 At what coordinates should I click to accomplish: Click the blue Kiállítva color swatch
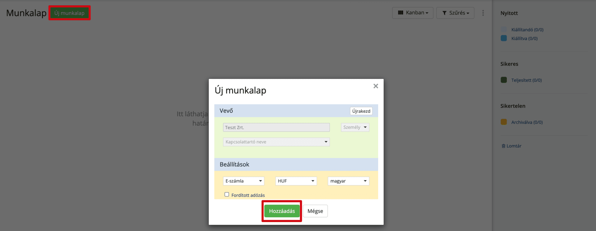coord(504,38)
